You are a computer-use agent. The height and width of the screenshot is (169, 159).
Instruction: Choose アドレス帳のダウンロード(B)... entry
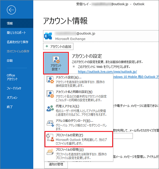coord(79,124)
